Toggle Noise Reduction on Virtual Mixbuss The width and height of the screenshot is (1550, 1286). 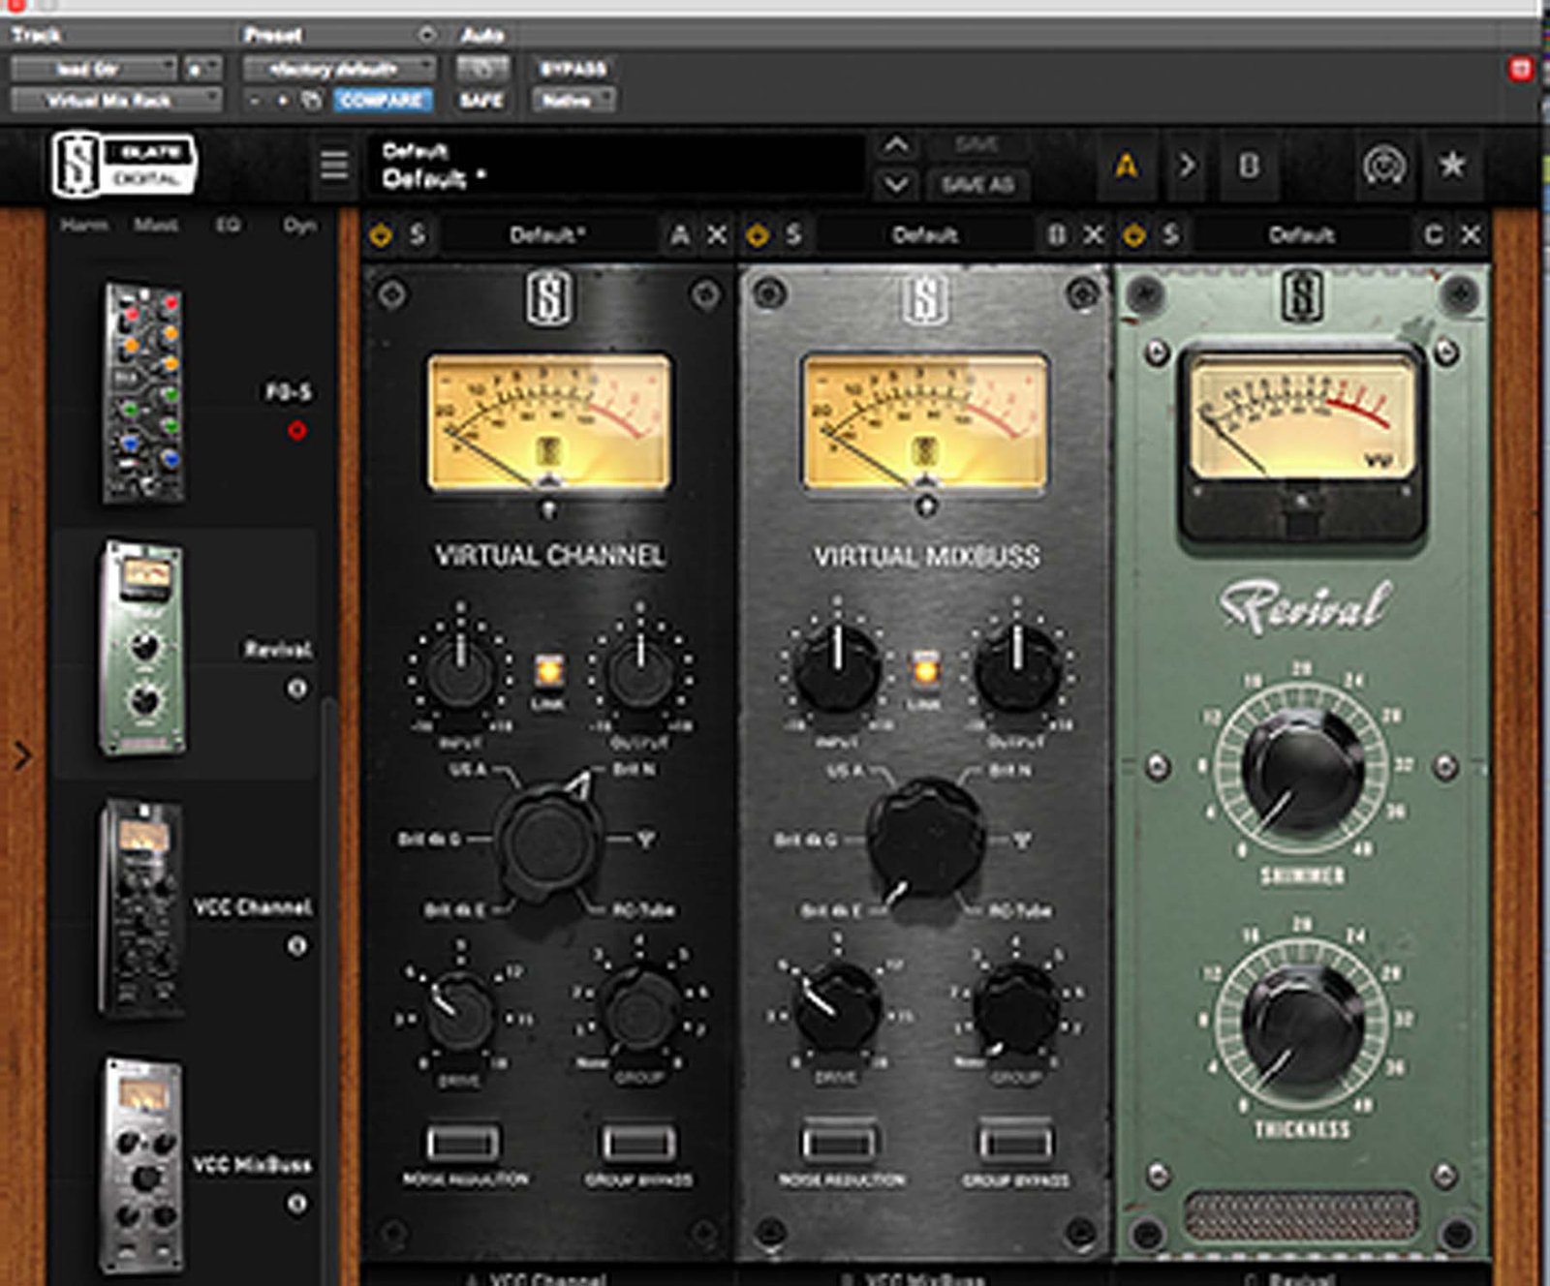click(x=840, y=1144)
